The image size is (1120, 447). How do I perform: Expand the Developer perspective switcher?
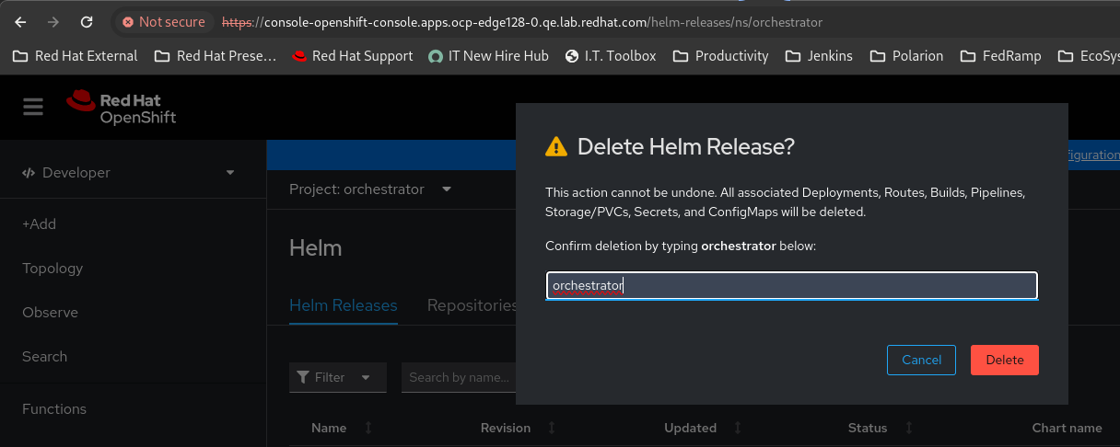(x=129, y=172)
